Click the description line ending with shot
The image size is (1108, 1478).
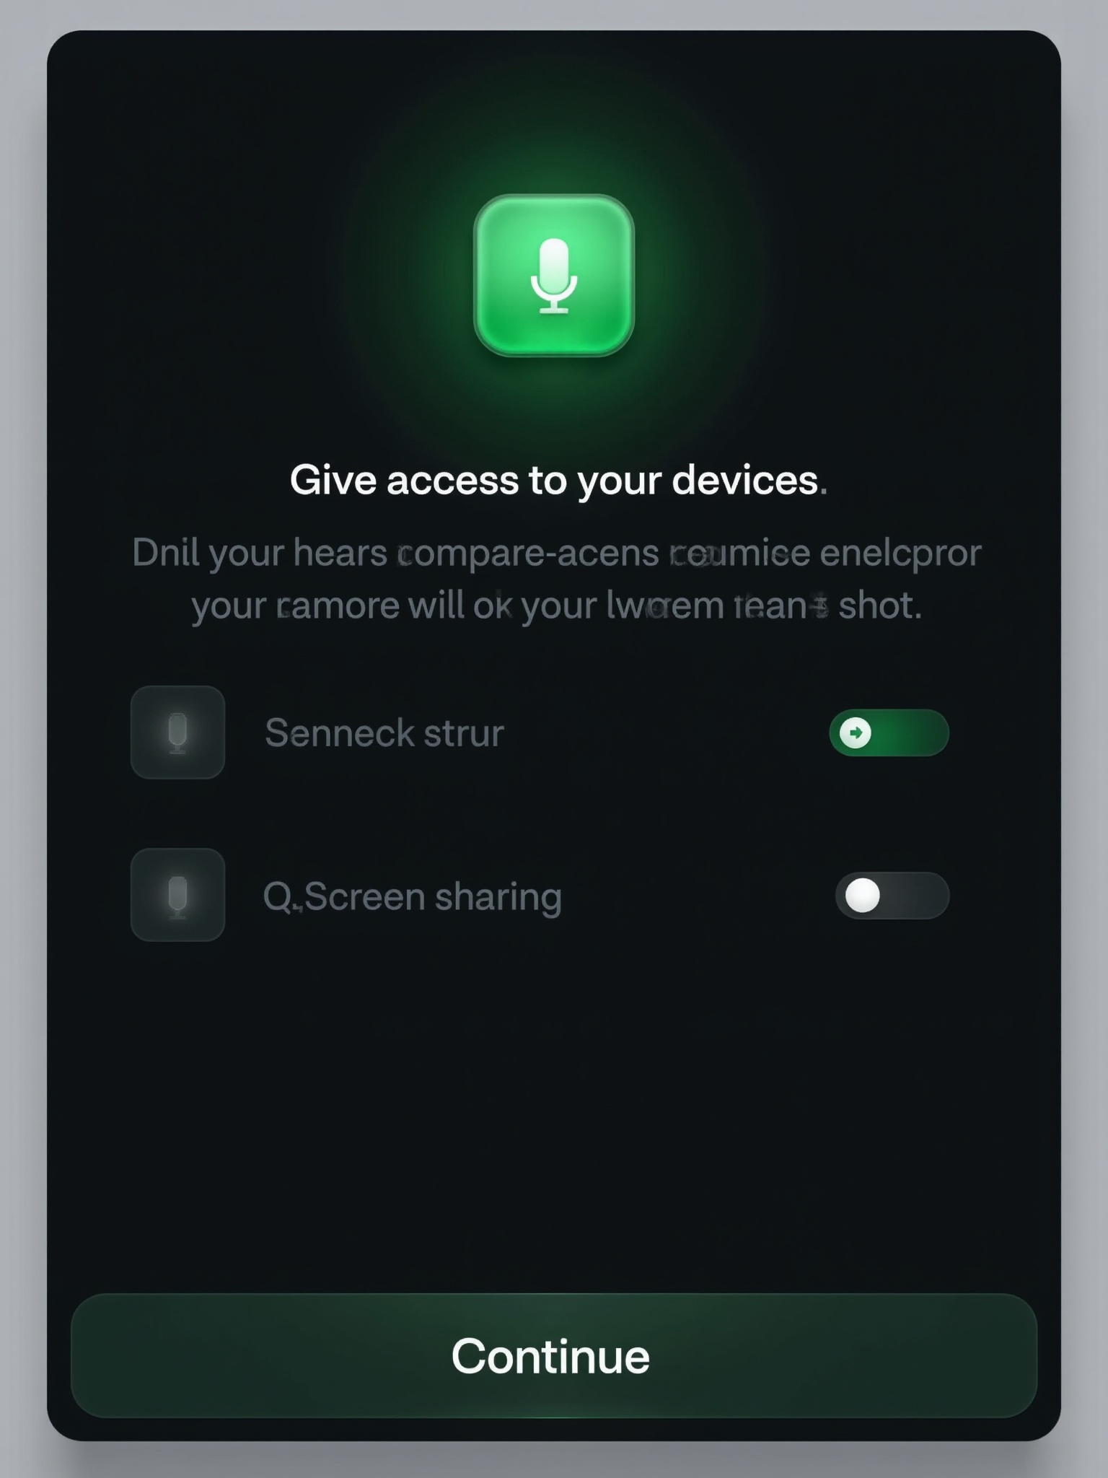pos(556,605)
